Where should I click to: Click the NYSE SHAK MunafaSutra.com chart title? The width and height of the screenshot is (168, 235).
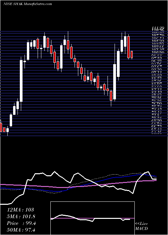click(28, 4)
